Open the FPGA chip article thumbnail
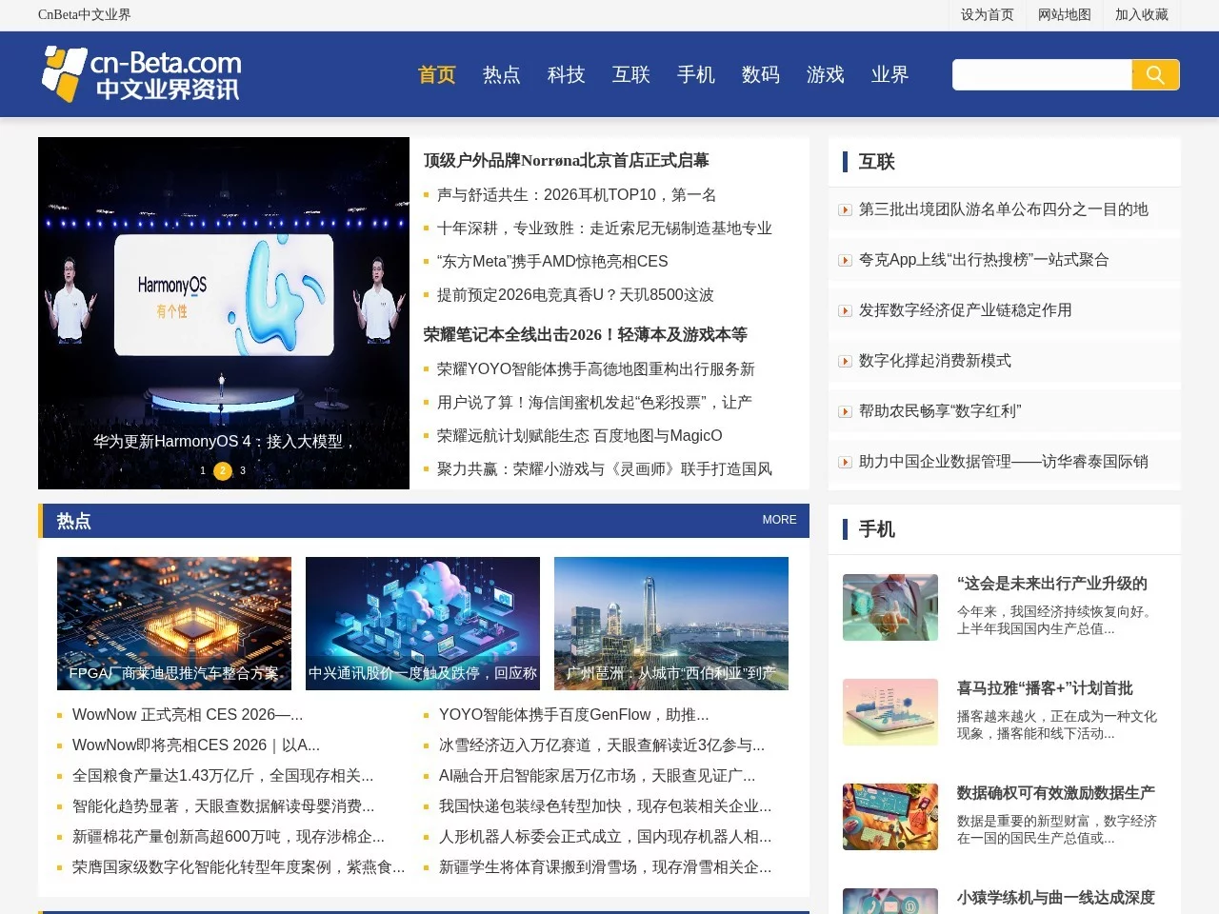The width and height of the screenshot is (1219, 914). (x=174, y=623)
